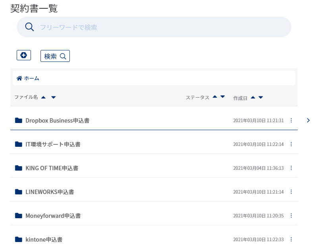The height and width of the screenshot is (244, 312).
Task: Sort ファイル名 descending with down arrow
Action: click(53, 98)
